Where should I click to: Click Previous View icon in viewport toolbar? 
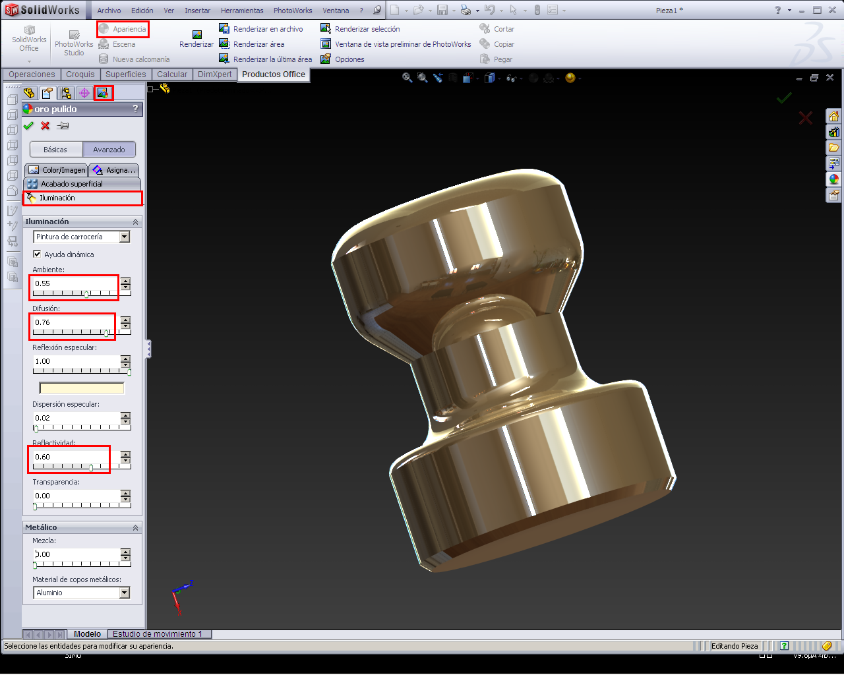pyautogui.click(x=438, y=78)
